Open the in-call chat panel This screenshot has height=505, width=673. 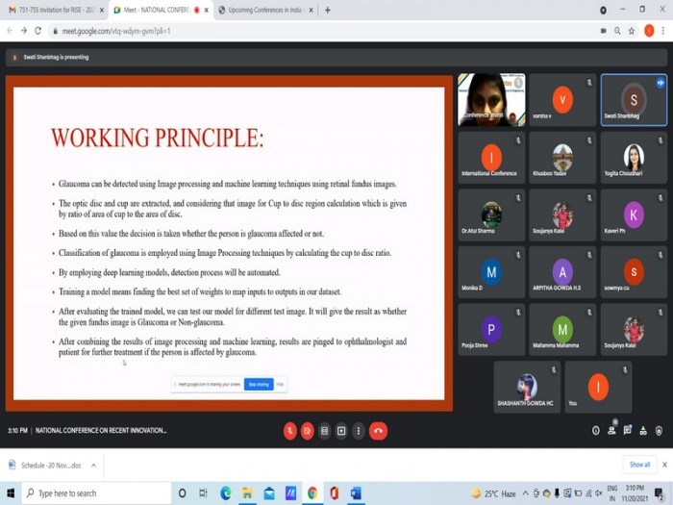coord(627,431)
